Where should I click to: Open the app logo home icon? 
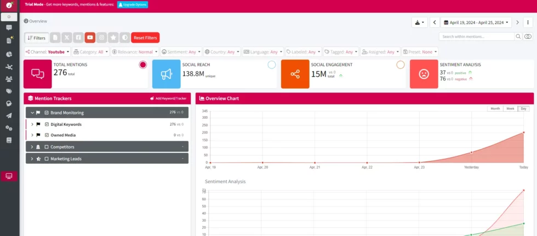9,5
